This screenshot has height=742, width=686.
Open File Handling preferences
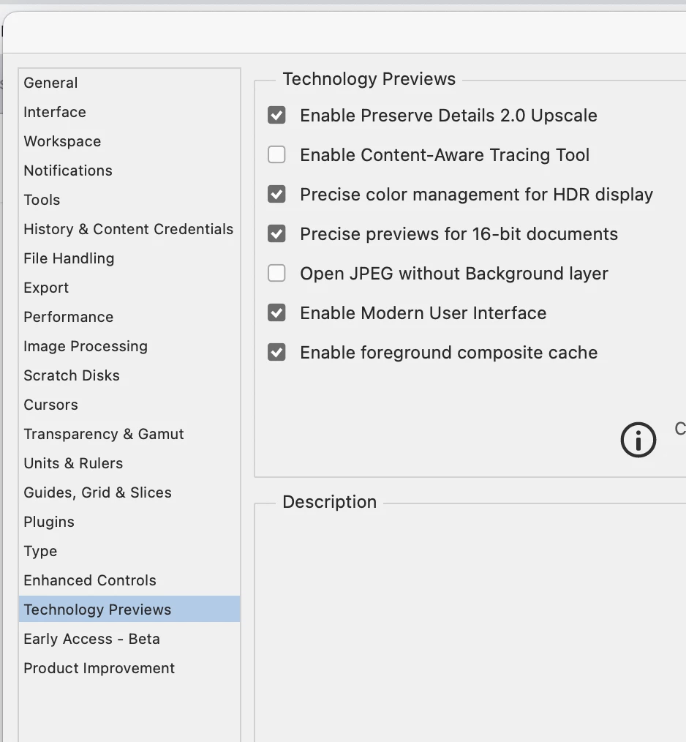click(x=69, y=258)
